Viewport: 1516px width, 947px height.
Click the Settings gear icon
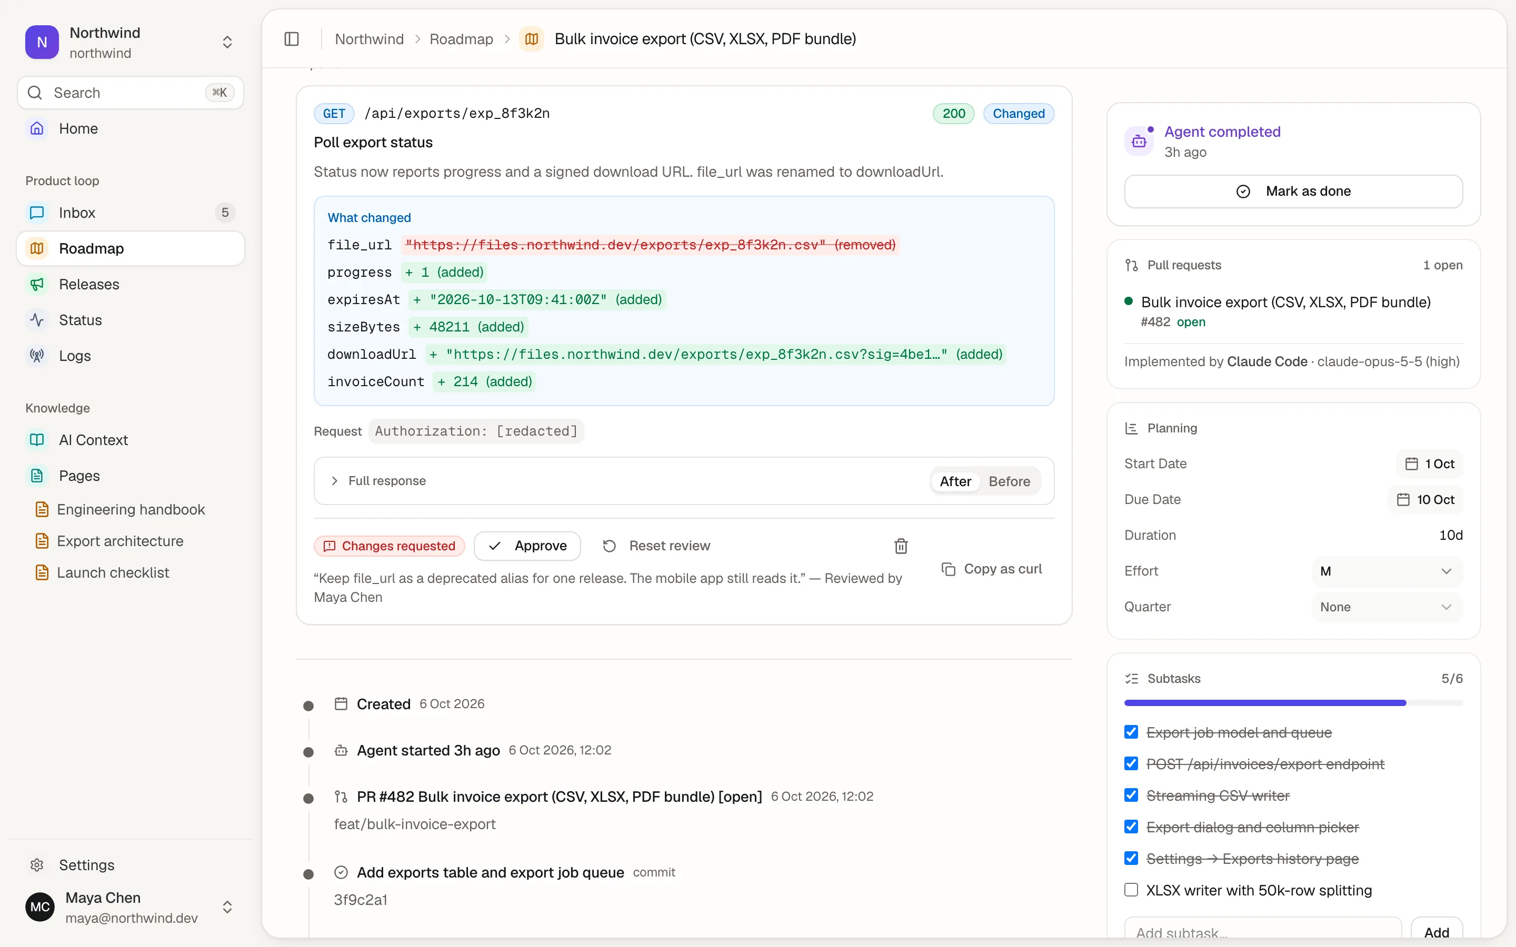37,865
